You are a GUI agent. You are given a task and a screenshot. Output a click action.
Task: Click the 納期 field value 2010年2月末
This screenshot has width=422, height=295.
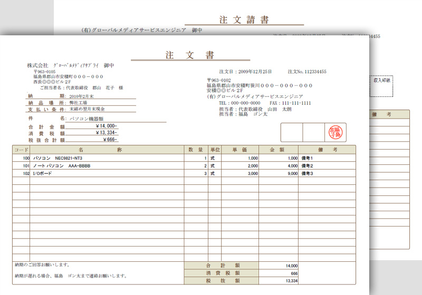coord(81,96)
